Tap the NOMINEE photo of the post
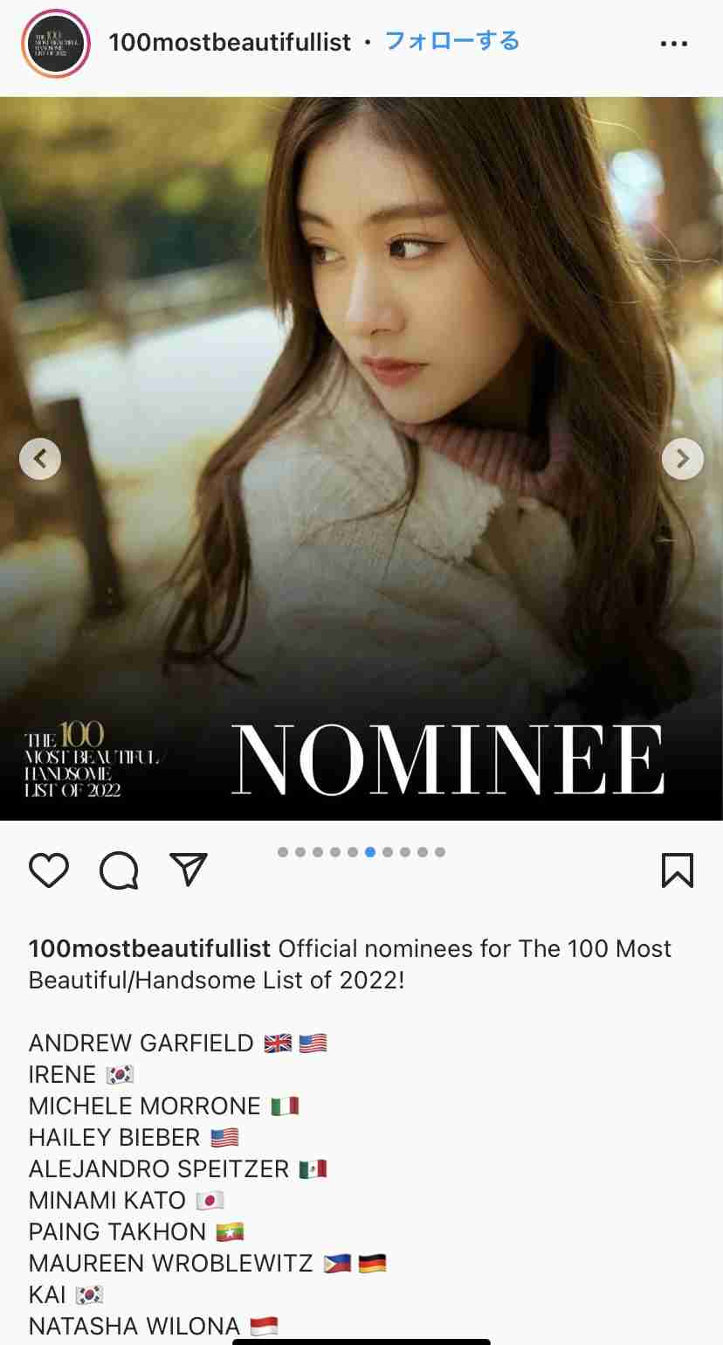 point(361,458)
